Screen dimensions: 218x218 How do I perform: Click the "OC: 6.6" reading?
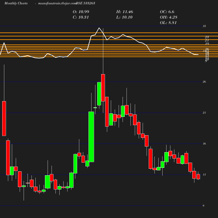167,12
